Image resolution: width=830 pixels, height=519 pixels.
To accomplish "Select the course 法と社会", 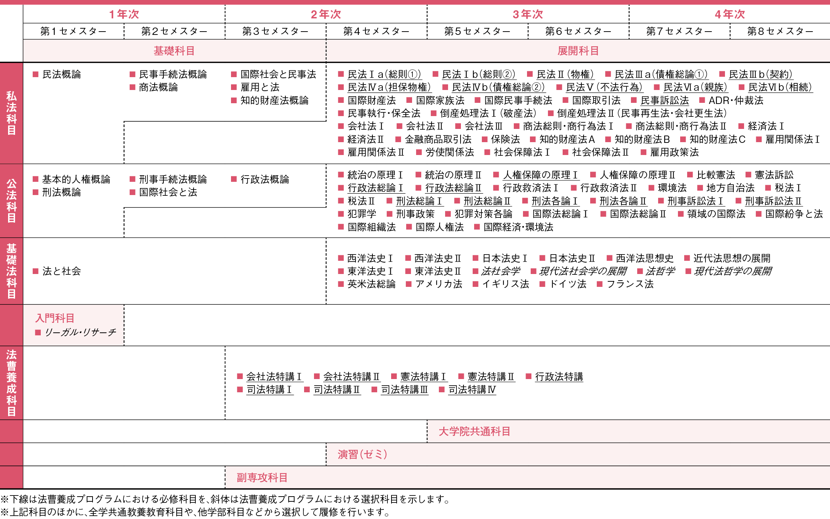I will pos(61,271).
